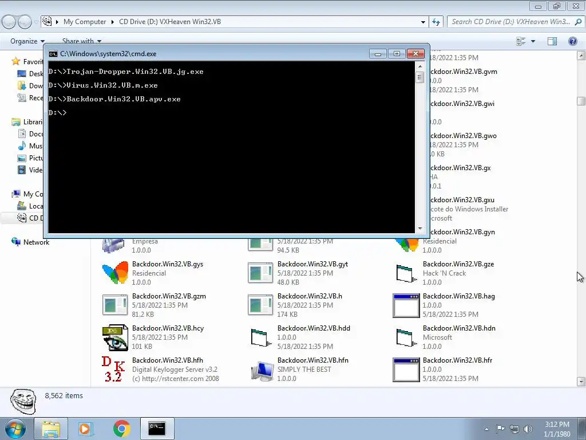This screenshot has width=586, height=440.
Task: Open Windows Explorer from the taskbar
Action: click(51, 429)
